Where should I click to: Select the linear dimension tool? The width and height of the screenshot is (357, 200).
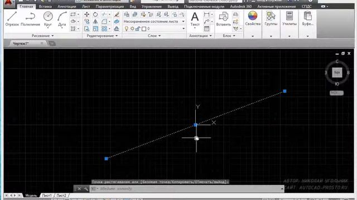[206, 14]
